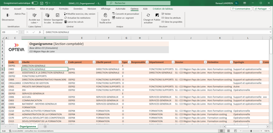The height and width of the screenshot is (133, 273).
Task: Adjust the zoom slider in status bar
Action: pos(251,131)
